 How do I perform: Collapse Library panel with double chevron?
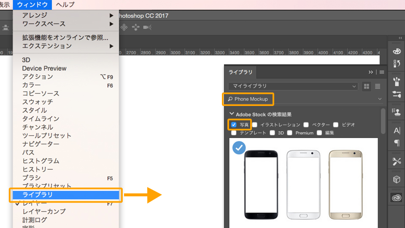371,72
